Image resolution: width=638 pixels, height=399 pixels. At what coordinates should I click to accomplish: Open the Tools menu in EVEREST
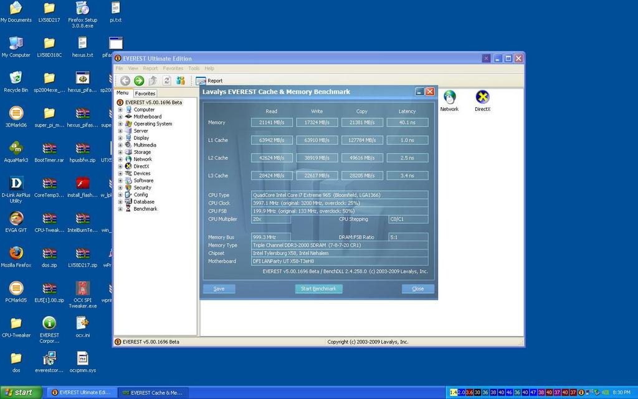[x=194, y=69]
